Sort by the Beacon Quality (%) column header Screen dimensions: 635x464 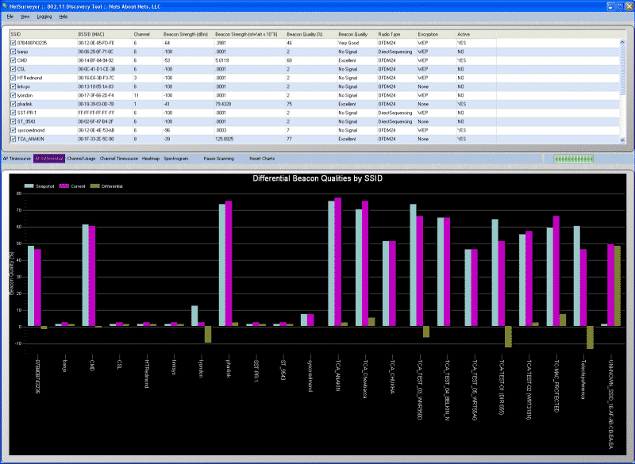pyautogui.click(x=305, y=34)
